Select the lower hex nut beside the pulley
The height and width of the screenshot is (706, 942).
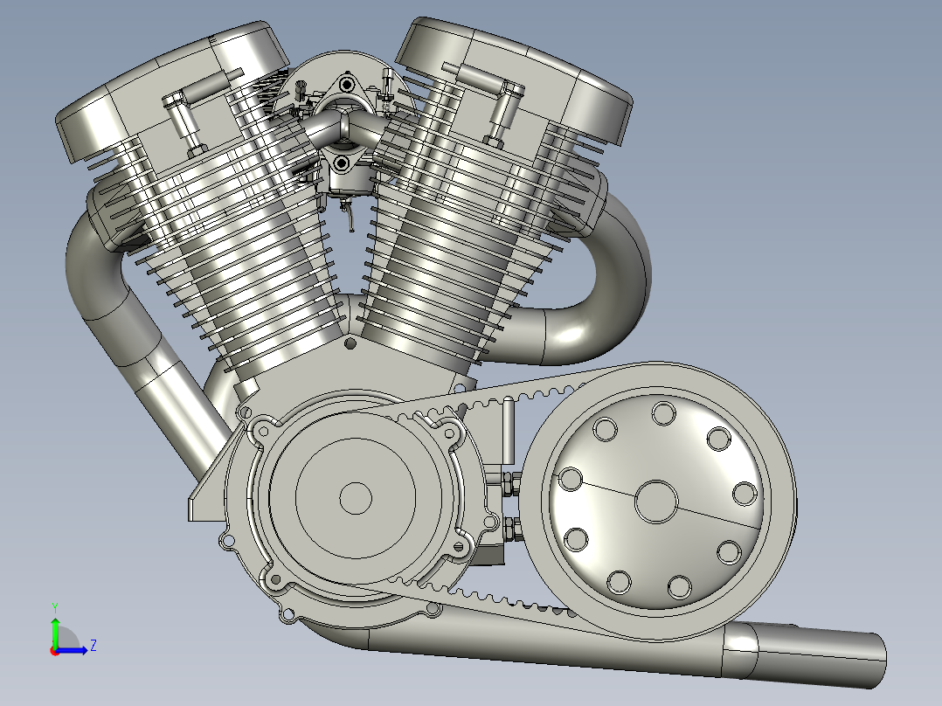[510, 528]
